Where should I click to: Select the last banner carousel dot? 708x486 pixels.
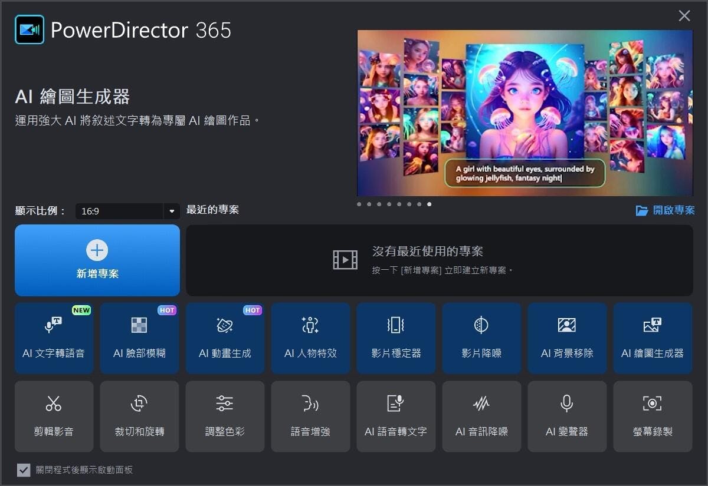pos(429,204)
